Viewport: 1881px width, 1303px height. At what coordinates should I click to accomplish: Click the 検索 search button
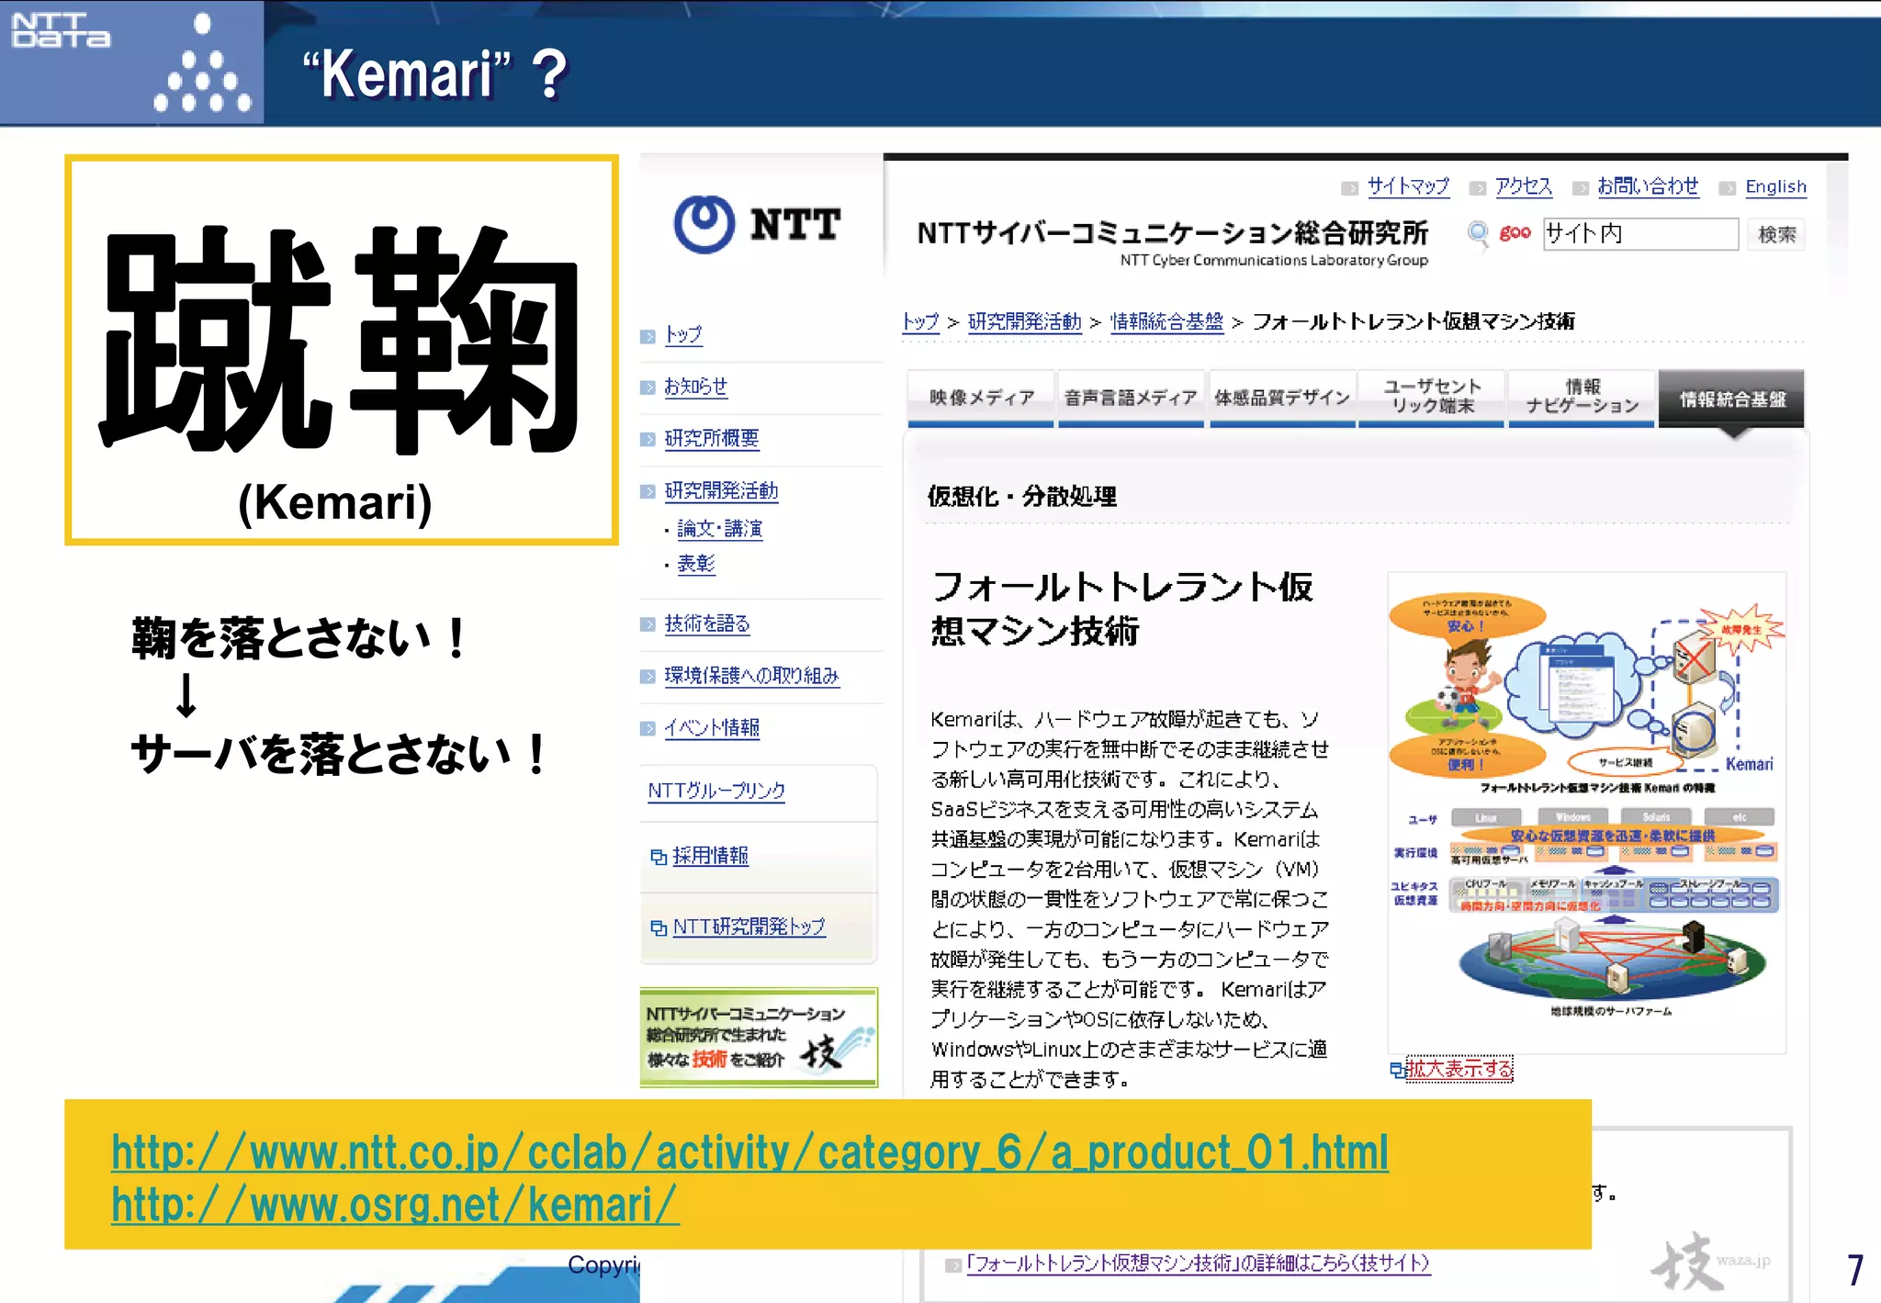coord(1776,234)
